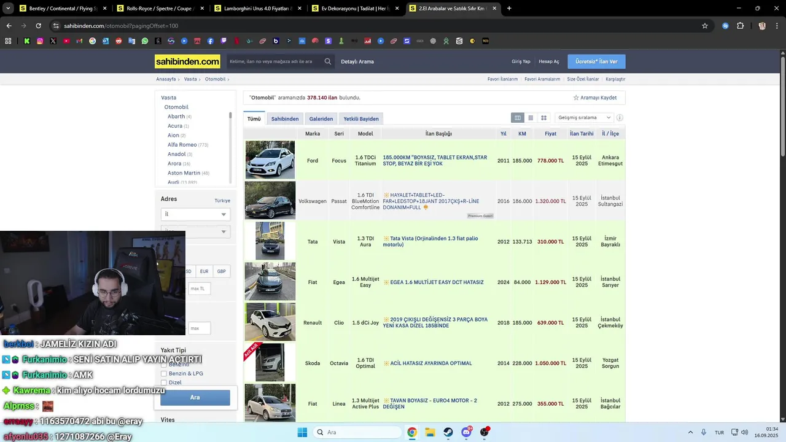Click the Karşılaştır link
Screen dimensions: 786x442
pyautogui.click(x=615, y=79)
